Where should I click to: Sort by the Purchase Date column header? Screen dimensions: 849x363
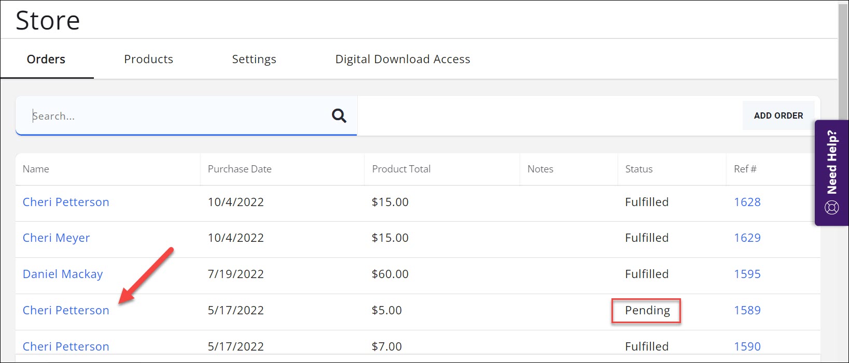click(x=239, y=169)
